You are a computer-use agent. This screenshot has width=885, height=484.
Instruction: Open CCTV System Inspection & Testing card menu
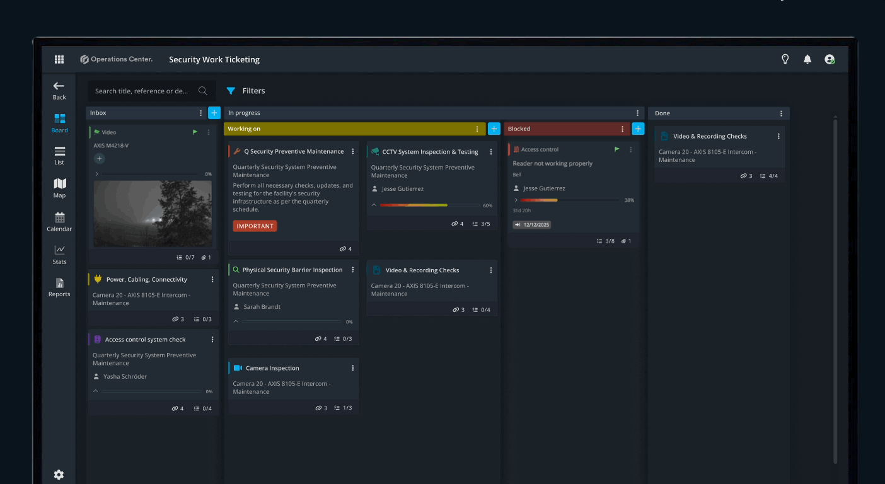click(491, 152)
